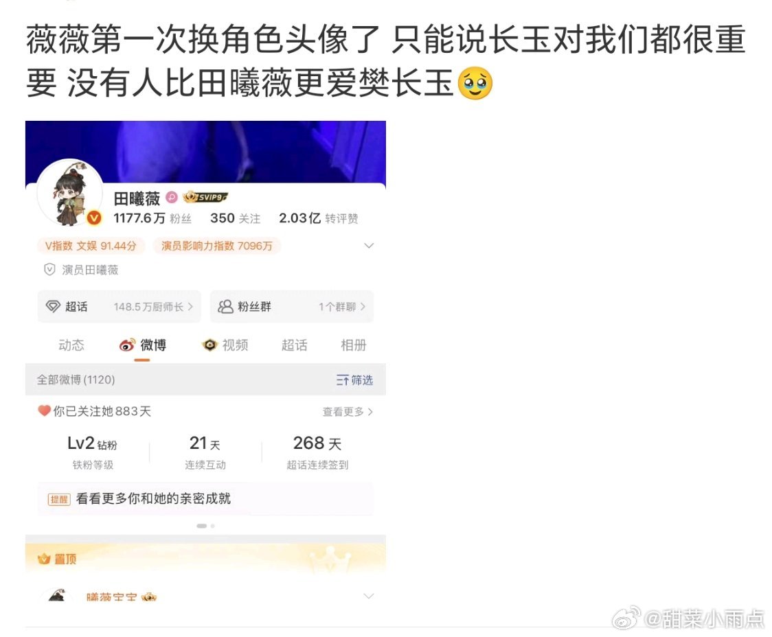
Task: Click the 粉丝群 people icon
Action: [x=225, y=306]
